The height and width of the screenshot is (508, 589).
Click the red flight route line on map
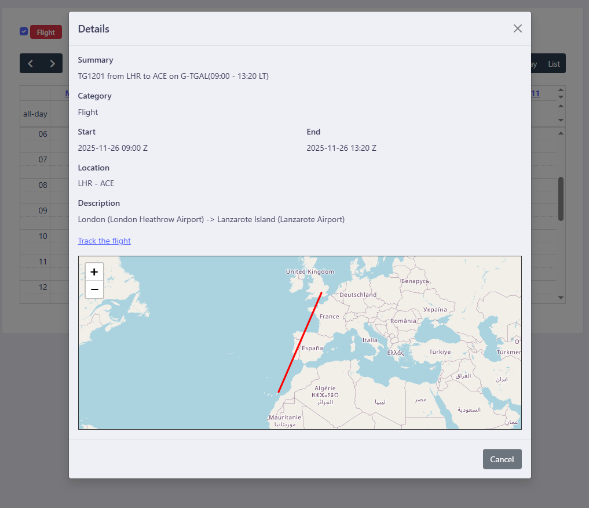pos(300,342)
